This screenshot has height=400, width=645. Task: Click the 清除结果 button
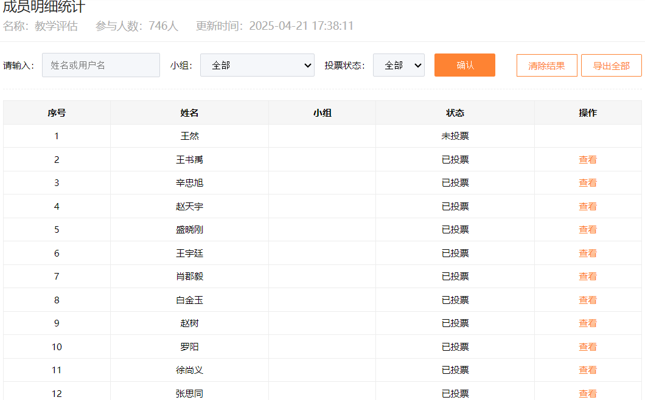click(546, 66)
